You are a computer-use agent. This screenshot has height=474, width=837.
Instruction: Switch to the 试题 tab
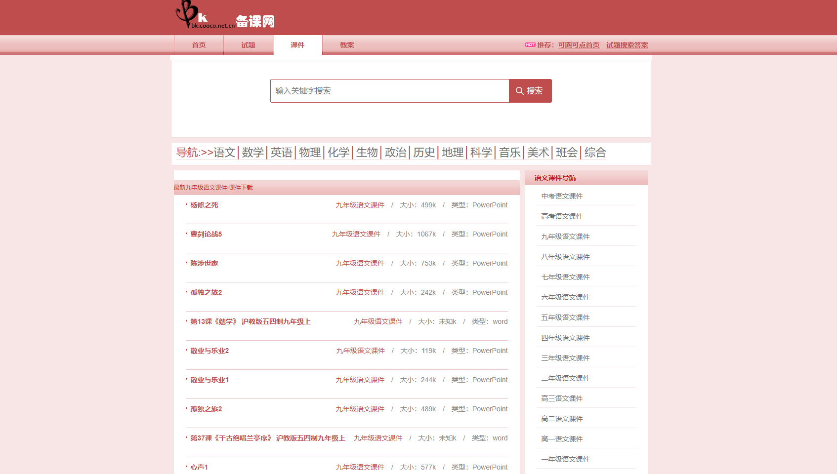tap(248, 45)
